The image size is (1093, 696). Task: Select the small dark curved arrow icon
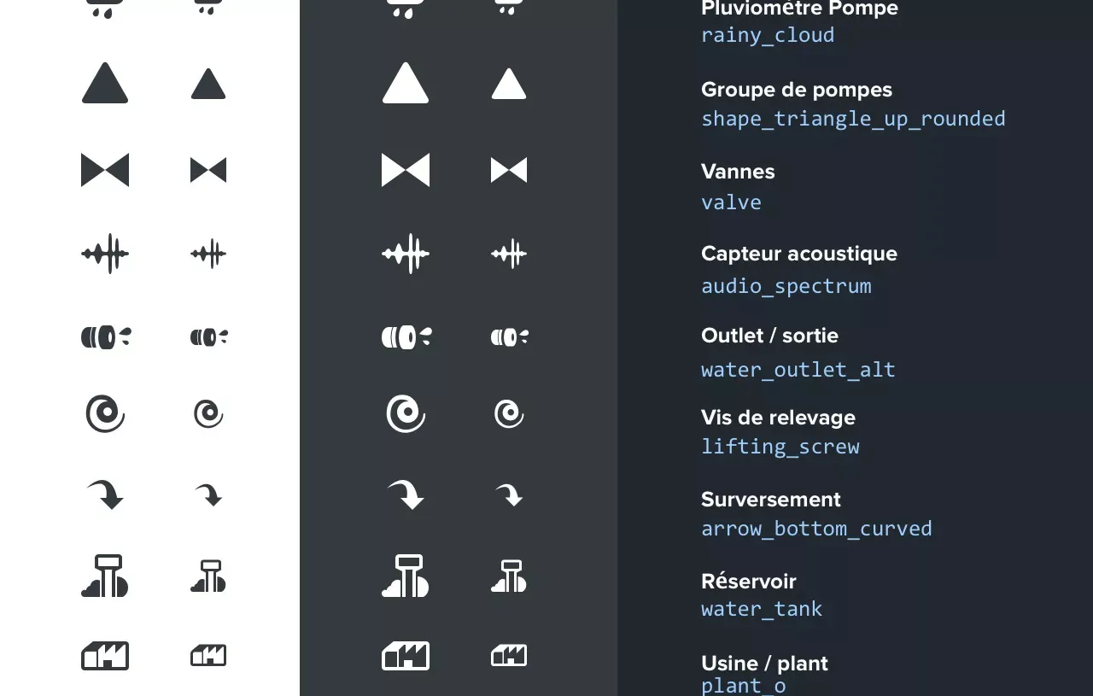tap(208, 494)
